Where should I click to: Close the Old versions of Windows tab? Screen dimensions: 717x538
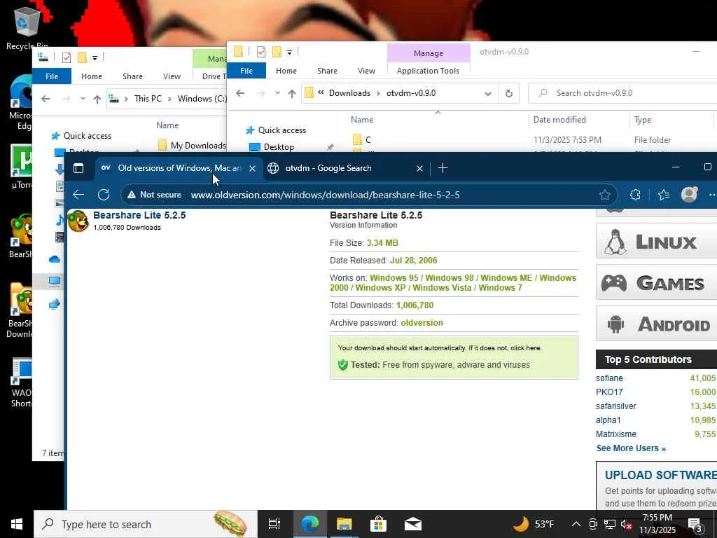(252, 168)
